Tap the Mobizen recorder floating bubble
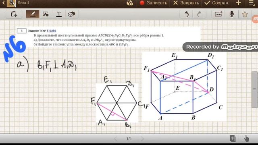258x145 pixels. click(255, 19)
